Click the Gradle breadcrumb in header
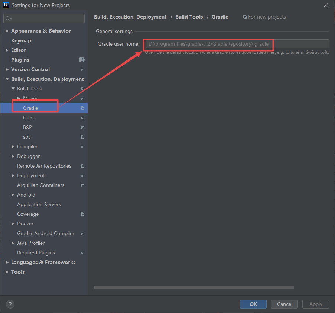The height and width of the screenshot is (313, 335). coord(220,17)
